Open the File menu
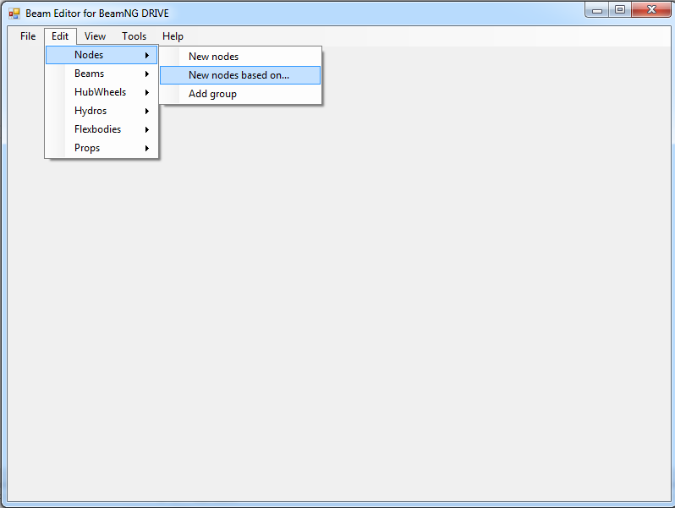The height and width of the screenshot is (508, 675). pyautogui.click(x=28, y=36)
